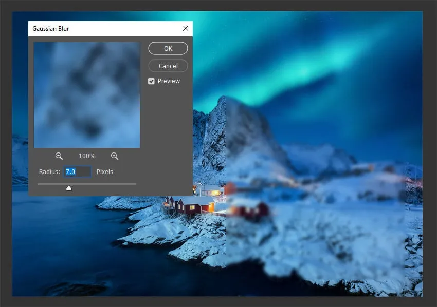
Task: Uncheck the Preview checkbox
Action: [x=151, y=81]
